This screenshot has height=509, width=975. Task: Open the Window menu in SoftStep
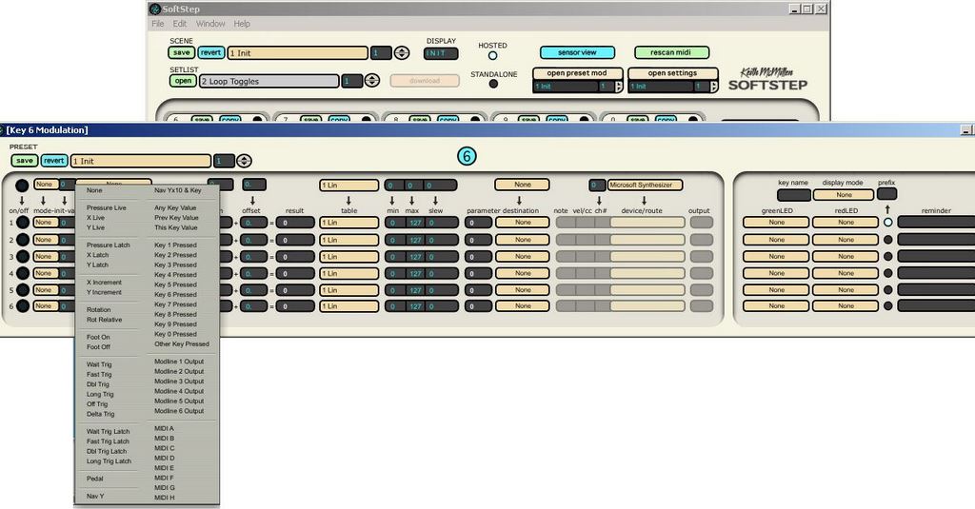pyautogui.click(x=210, y=24)
